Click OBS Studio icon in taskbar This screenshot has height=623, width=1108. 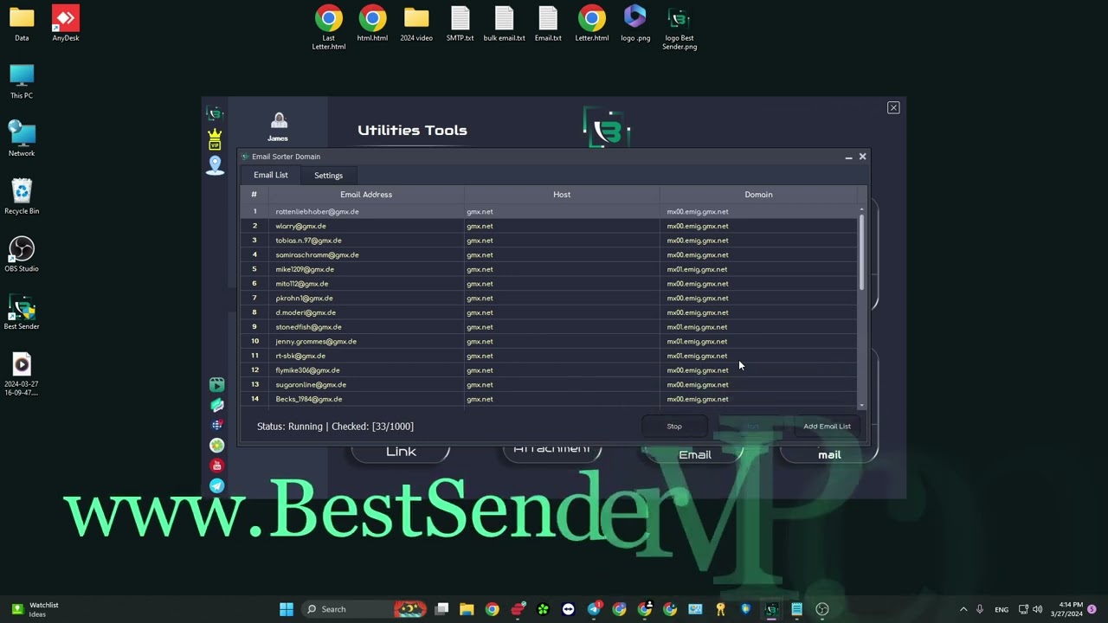pos(822,609)
